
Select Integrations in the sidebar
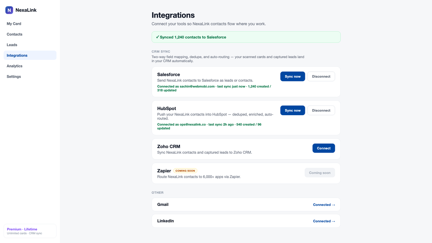(x=30, y=55)
